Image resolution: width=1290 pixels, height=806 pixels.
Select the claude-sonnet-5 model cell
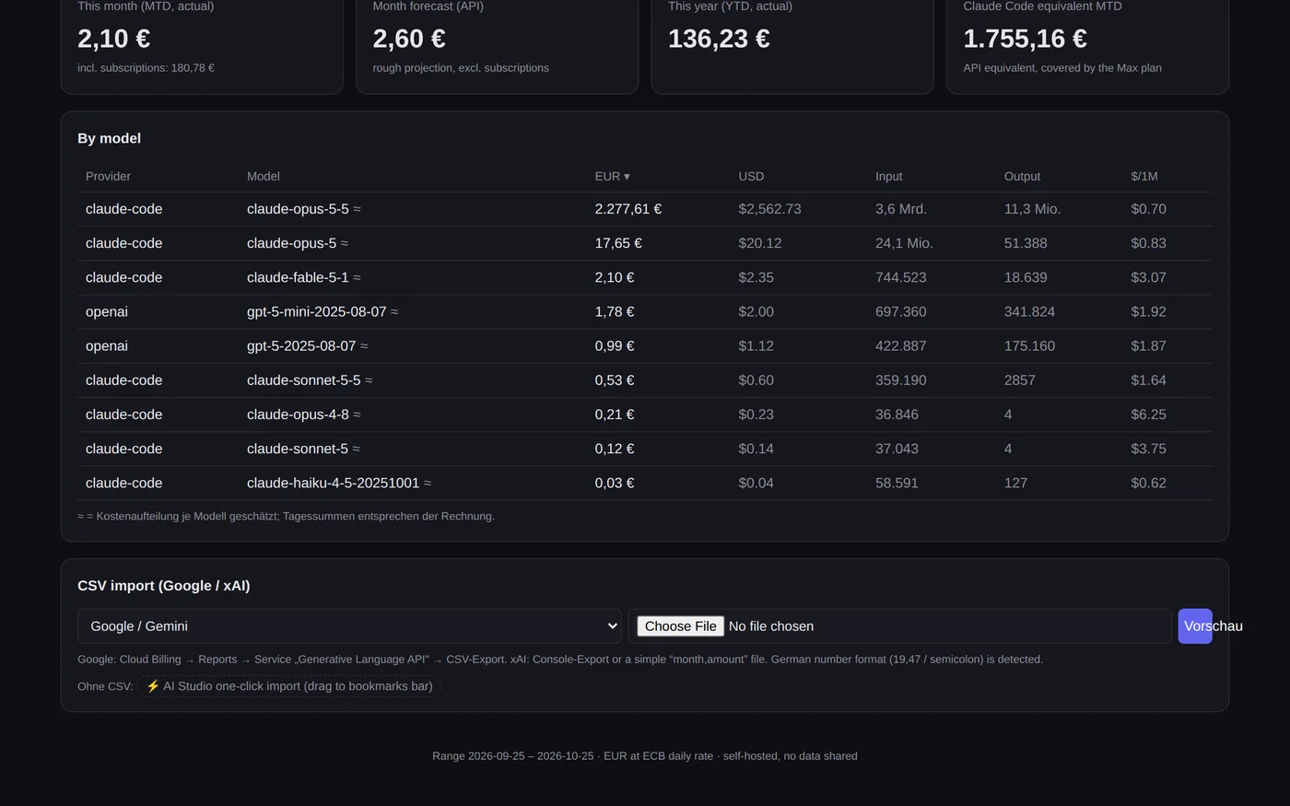click(303, 449)
